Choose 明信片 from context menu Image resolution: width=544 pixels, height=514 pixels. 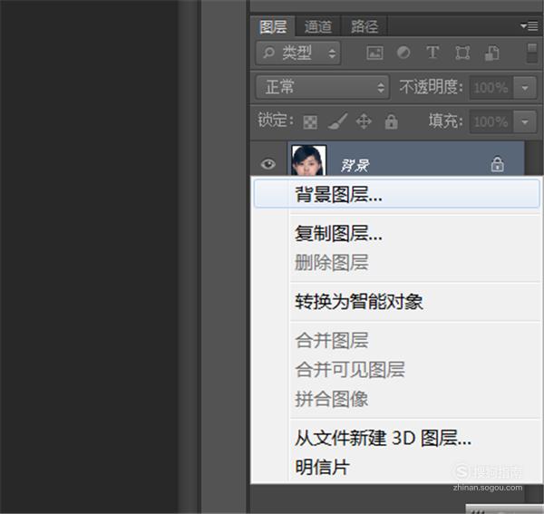397,467
